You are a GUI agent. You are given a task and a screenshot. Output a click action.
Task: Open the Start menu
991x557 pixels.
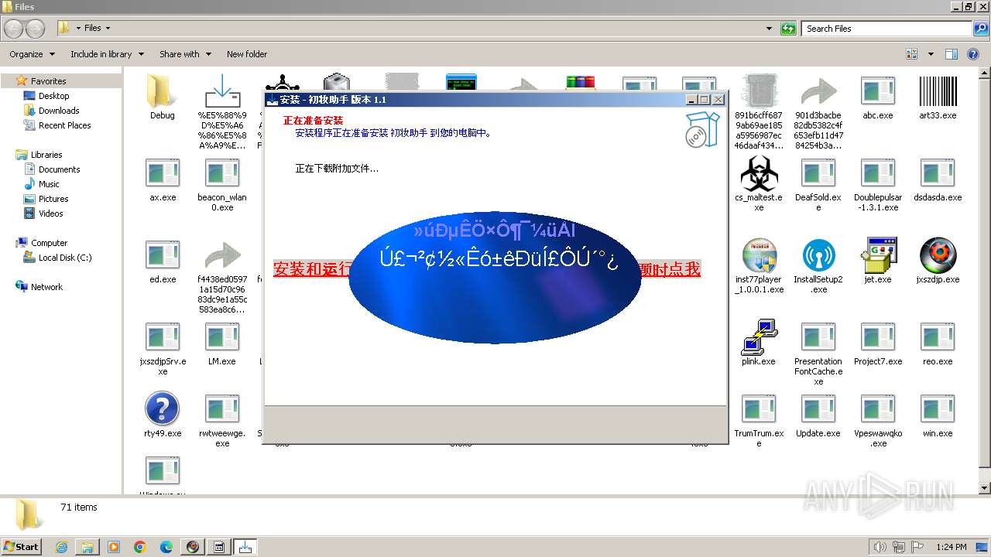pos(21,547)
